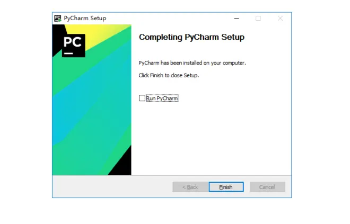Screen dimensions: 350x224
Task: Click Finish to close Setup
Action: click(226, 187)
